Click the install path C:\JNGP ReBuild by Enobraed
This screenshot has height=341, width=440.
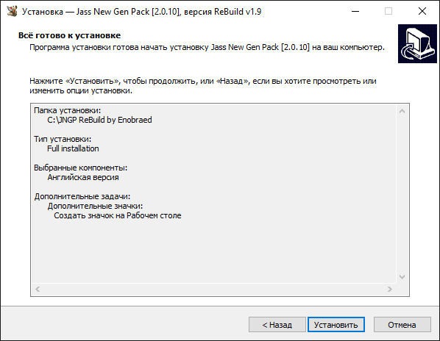99,120
